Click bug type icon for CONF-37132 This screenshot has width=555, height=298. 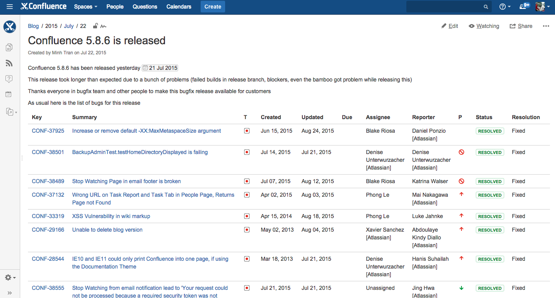246,195
